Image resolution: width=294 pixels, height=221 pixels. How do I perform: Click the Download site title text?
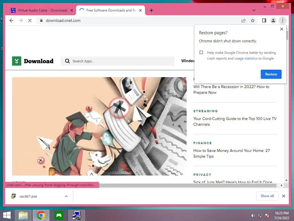39,61
